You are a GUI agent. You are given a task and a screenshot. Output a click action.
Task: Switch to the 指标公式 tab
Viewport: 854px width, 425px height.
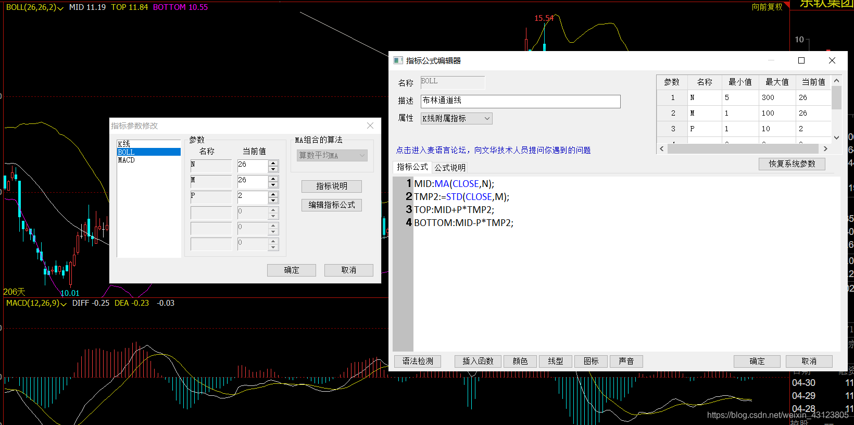click(x=412, y=167)
